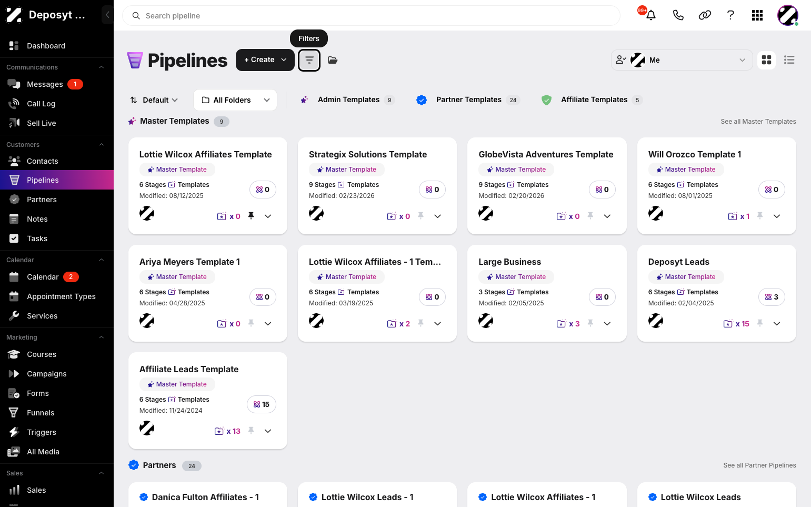The width and height of the screenshot is (811, 507).
Task: Expand the Large Business card chevron
Action: 607,323
